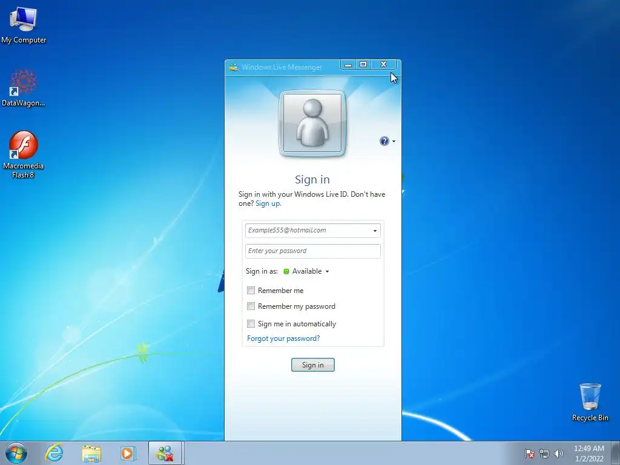620x465 pixels.
Task: Maximize the Windows Live Messenger window
Action: click(x=363, y=65)
